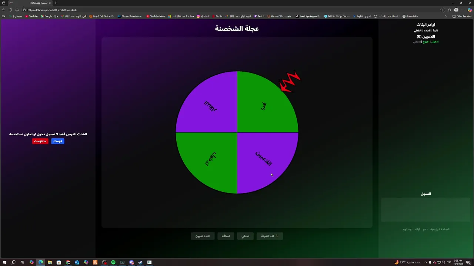Spin the wheel with لف العجلة button
This screenshot has width=474, height=266.
pos(270,236)
